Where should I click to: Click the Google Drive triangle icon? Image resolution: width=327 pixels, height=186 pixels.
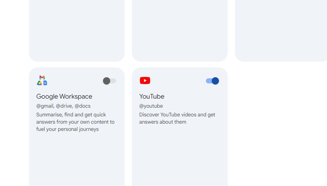tap(39, 83)
